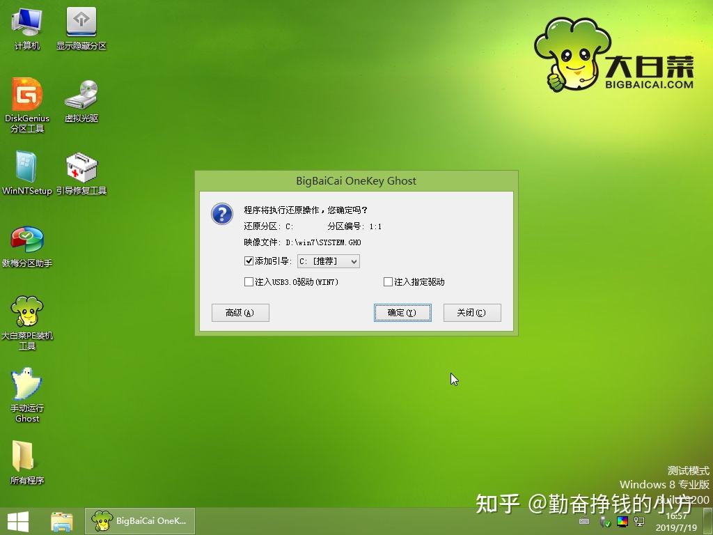Select the WinNTSetup desktop icon

click(x=27, y=173)
